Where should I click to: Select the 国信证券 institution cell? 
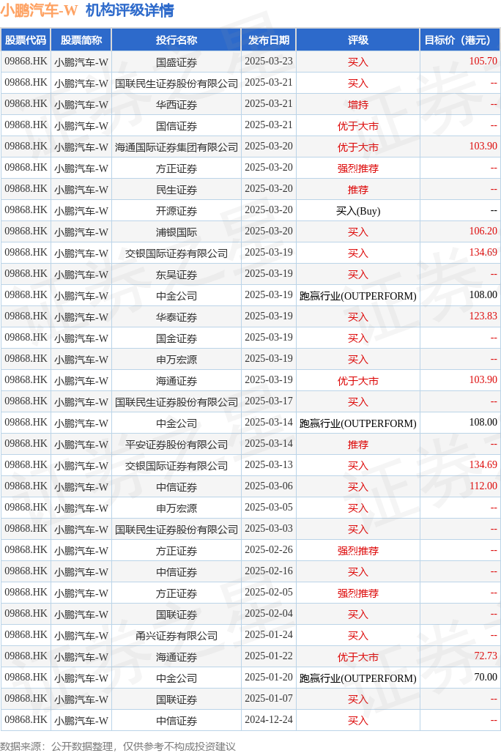tap(177, 126)
